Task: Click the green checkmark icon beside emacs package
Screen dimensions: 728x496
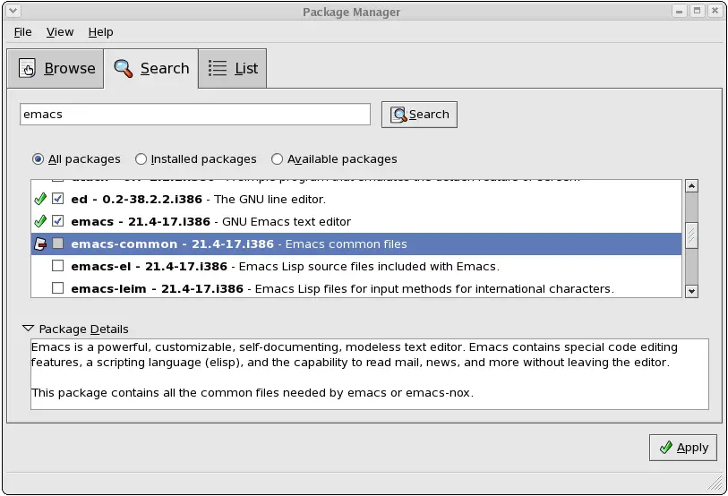Action: [39, 221]
